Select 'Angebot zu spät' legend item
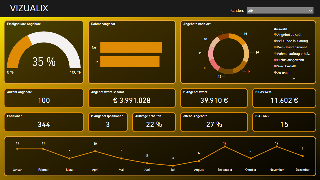Viewport: 320px width, 180px height. point(289,35)
